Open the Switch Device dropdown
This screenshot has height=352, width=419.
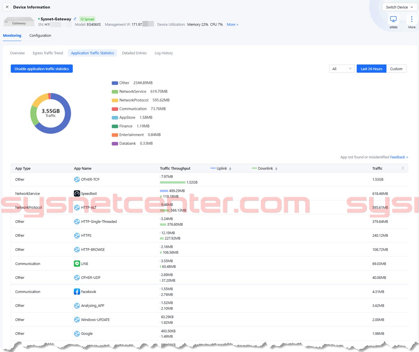(399, 7)
